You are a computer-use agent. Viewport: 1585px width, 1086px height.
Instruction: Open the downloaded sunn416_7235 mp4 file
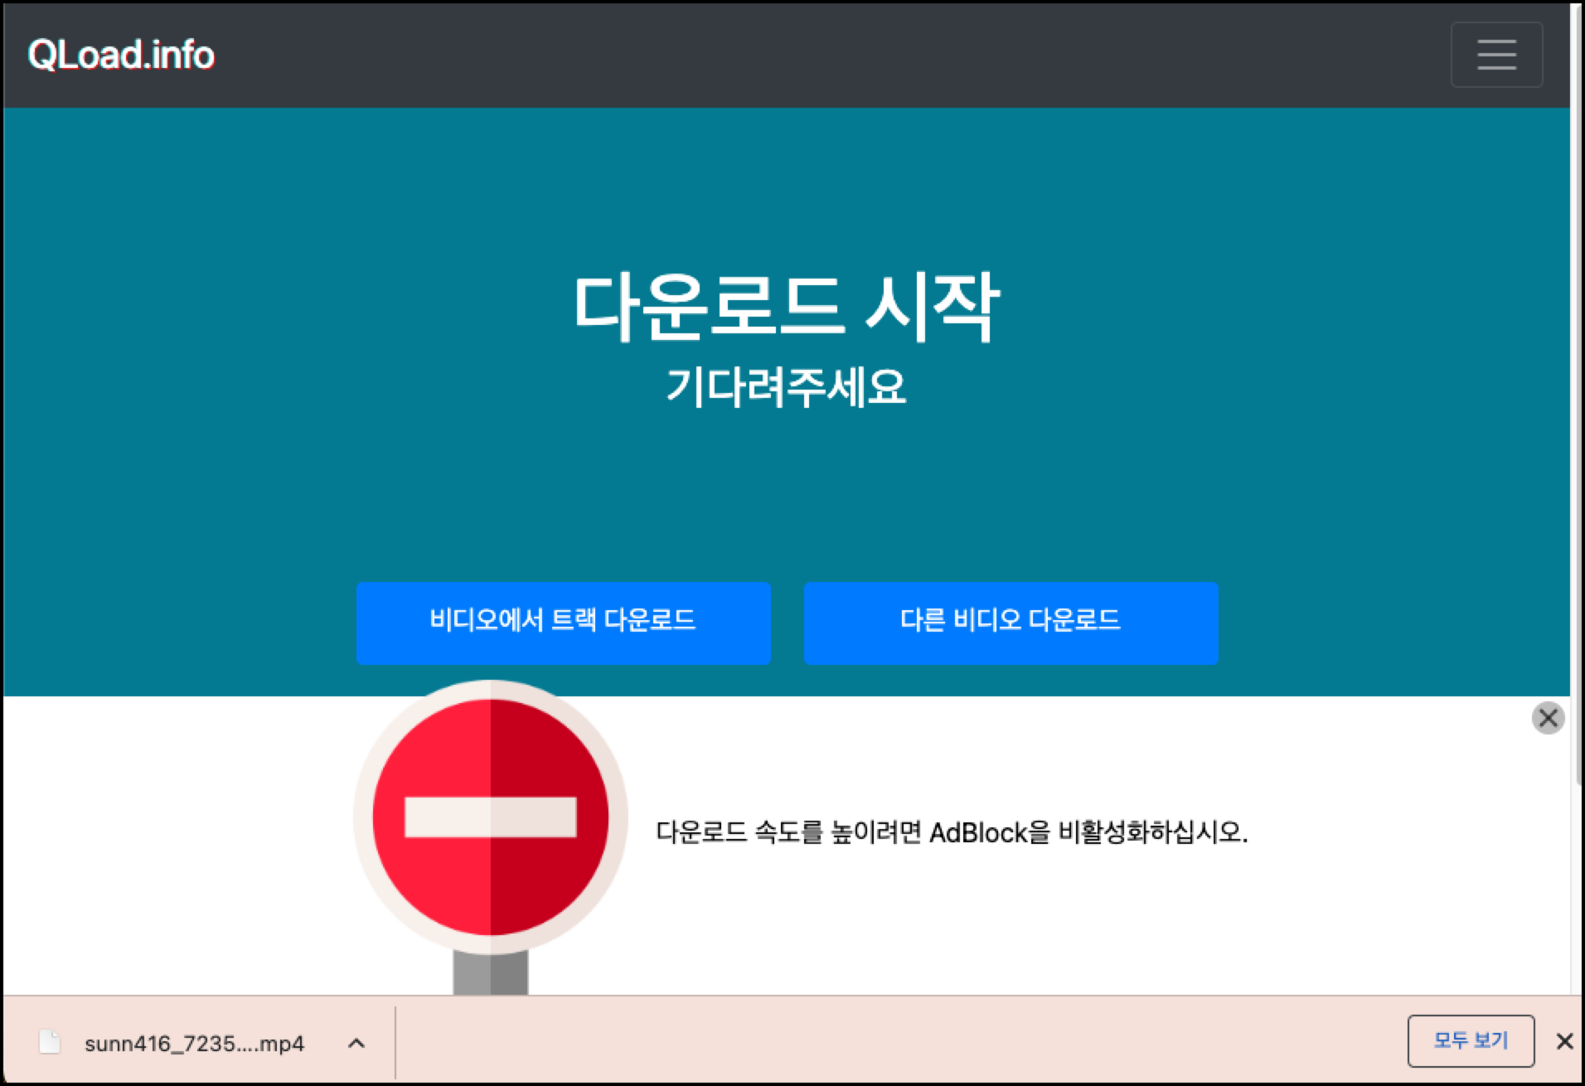click(192, 1043)
